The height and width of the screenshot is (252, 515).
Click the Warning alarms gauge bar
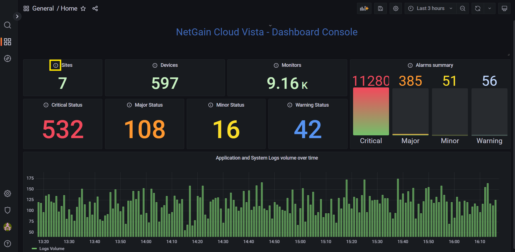[489, 112]
